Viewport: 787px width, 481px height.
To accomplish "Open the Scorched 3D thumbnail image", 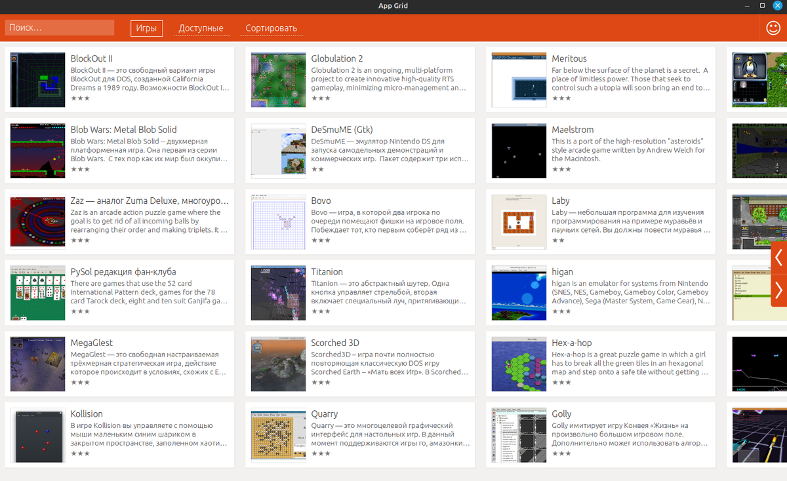I will point(278,364).
